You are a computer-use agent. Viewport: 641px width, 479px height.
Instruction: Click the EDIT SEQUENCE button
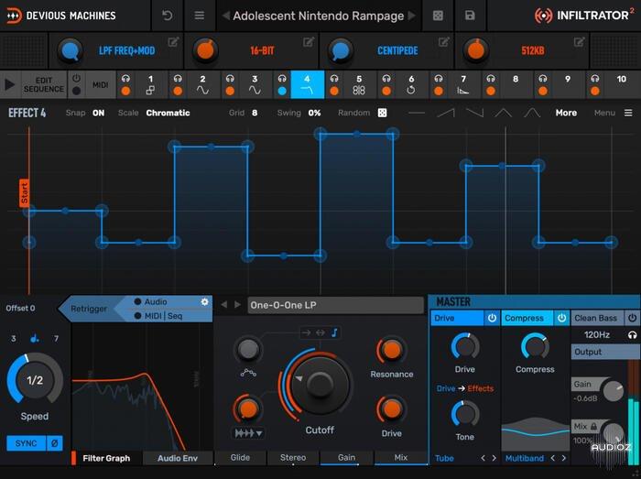coord(44,84)
